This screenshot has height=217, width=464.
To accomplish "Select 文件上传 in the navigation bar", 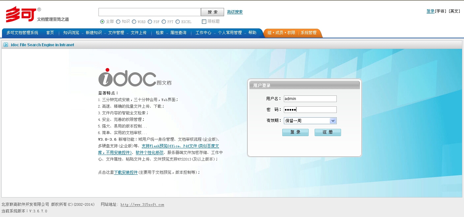I will pos(139,33).
